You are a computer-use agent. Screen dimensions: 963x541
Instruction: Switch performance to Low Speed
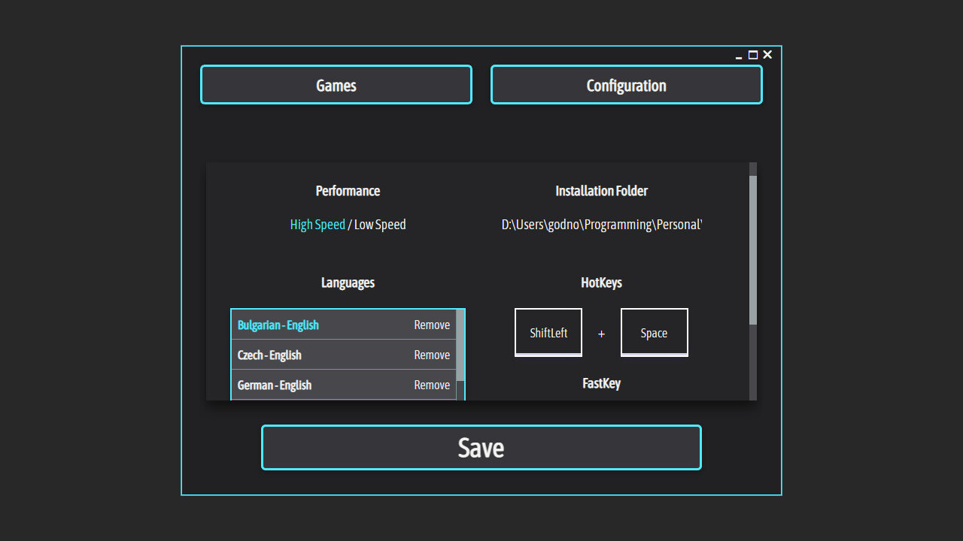pyautogui.click(x=380, y=225)
